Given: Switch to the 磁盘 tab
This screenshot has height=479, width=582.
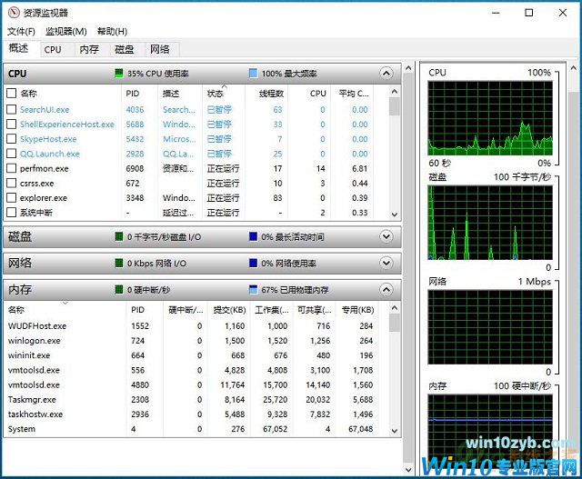Looking at the screenshot, I should pos(125,49).
